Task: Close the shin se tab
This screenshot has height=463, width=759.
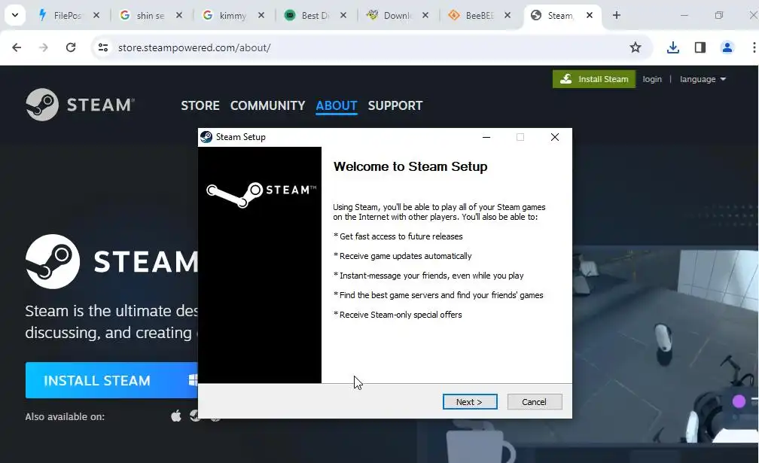Action: (179, 16)
